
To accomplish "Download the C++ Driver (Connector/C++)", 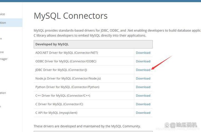I will tap(143, 96).
